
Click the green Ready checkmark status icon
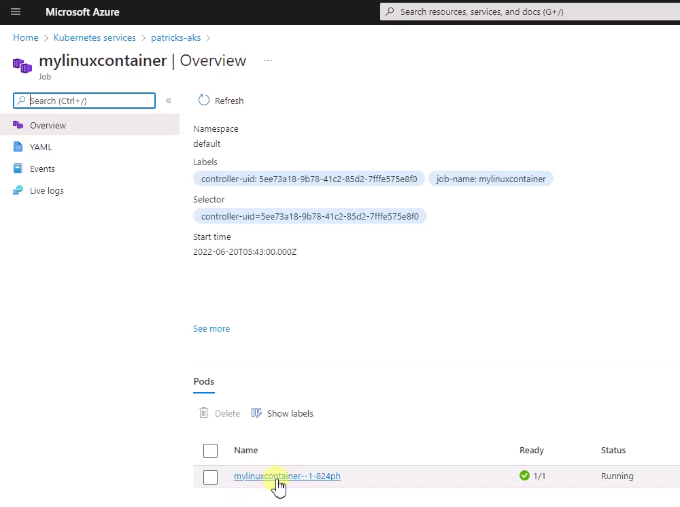524,476
